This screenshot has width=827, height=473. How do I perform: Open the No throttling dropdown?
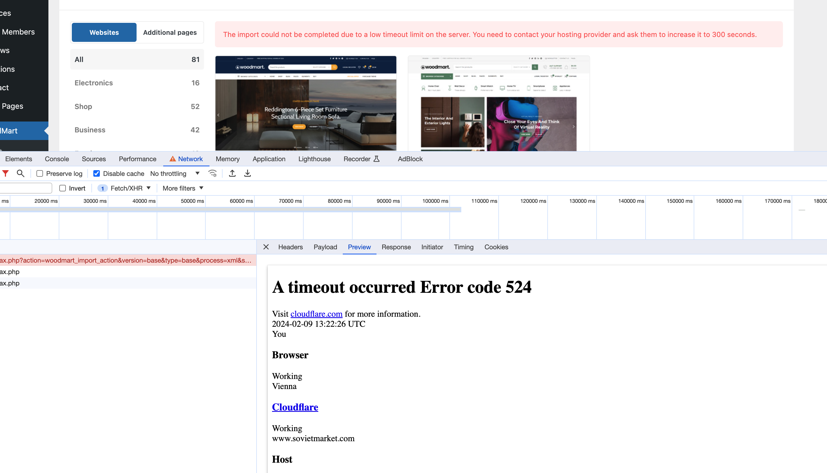click(x=175, y=173)
